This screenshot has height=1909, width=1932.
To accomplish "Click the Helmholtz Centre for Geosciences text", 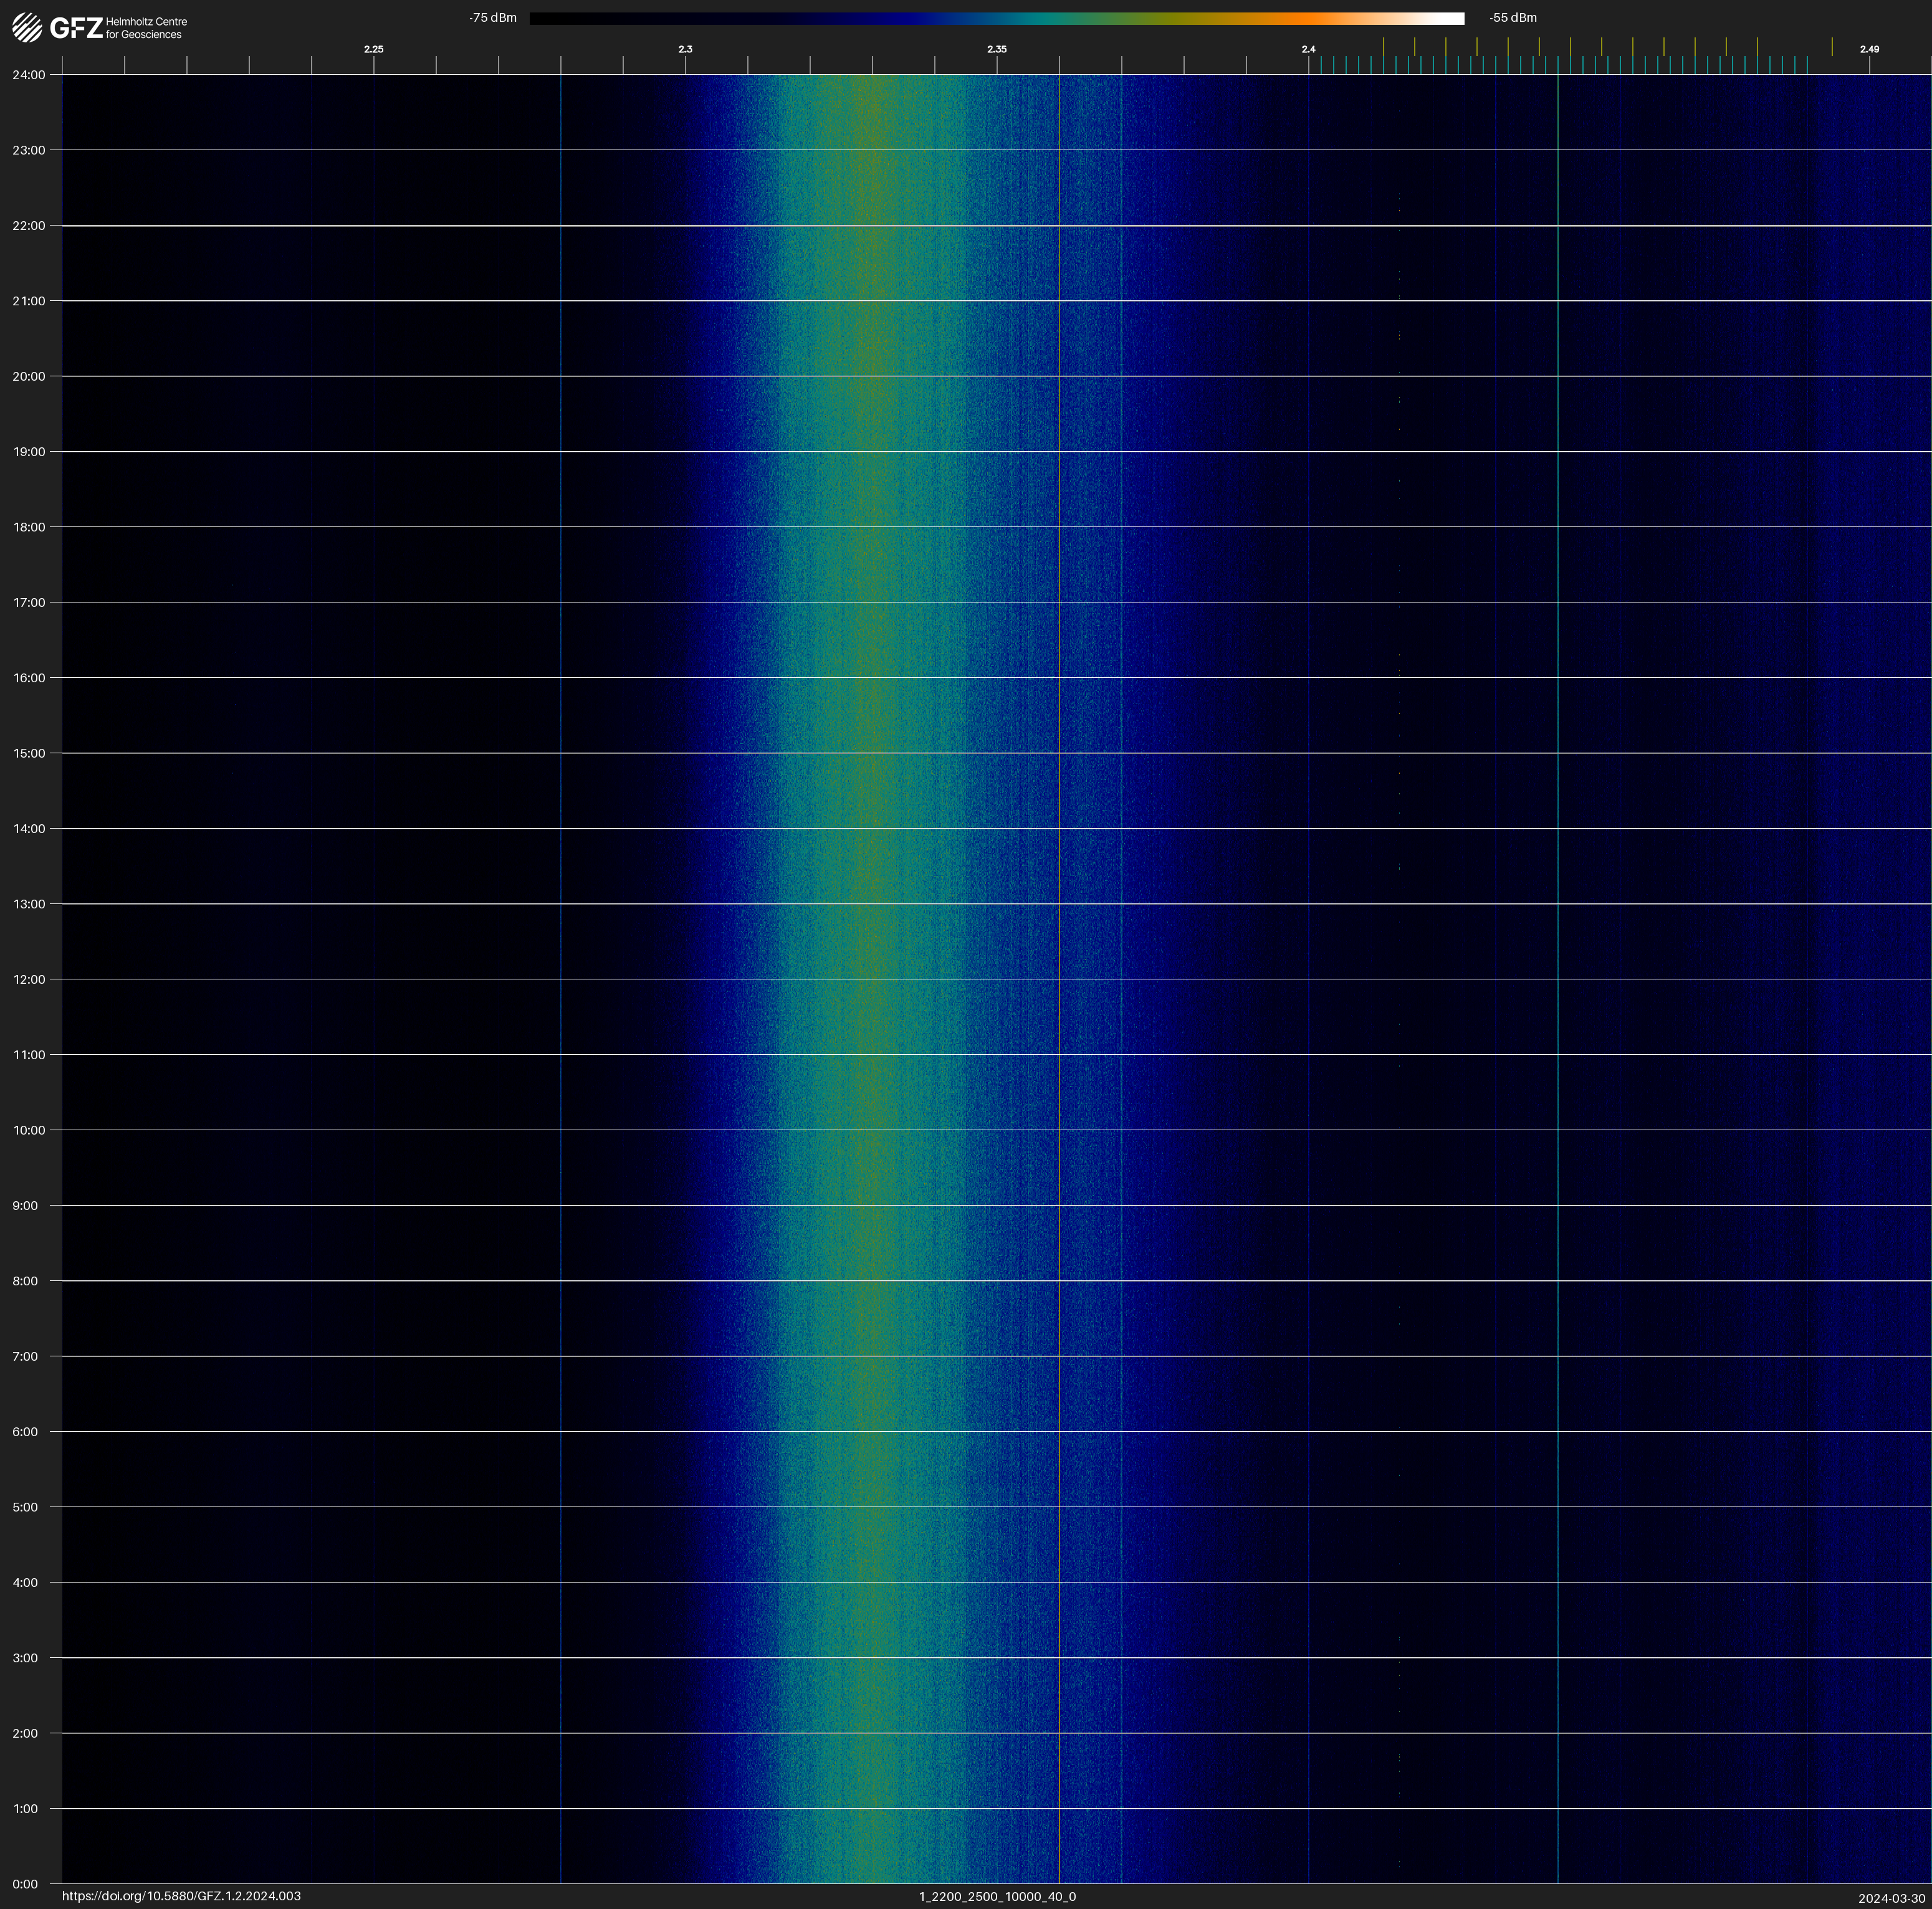I will point(146,28).
